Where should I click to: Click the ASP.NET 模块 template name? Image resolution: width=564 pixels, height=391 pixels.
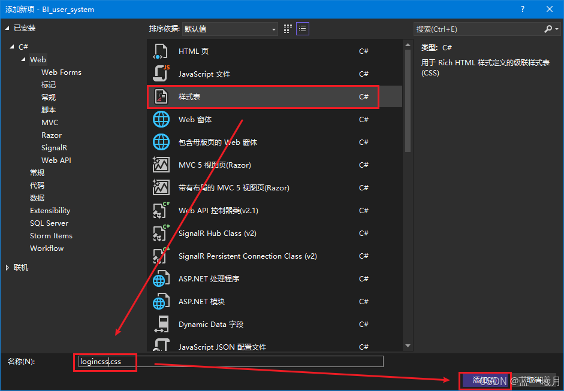pyautogui.click(x=201, y=302)
